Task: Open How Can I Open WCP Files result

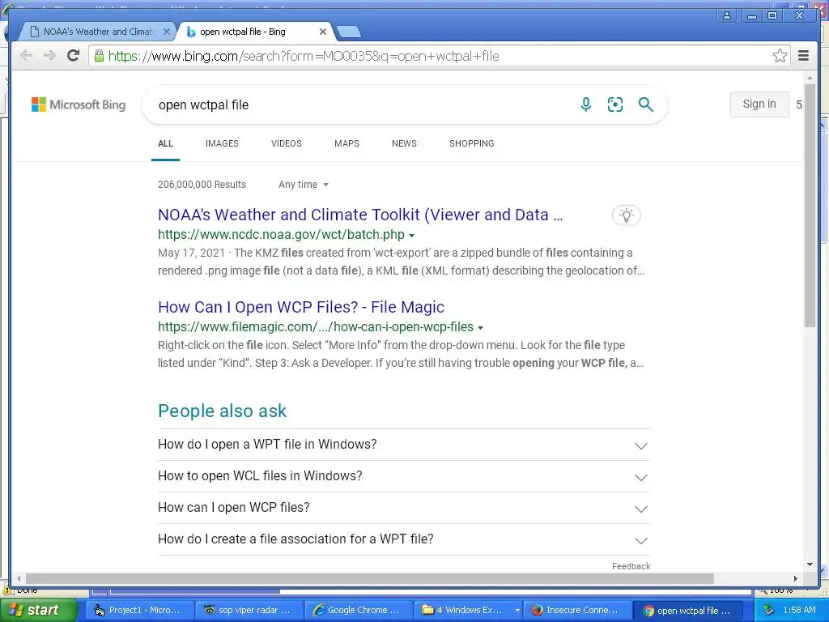Action: pos(301,307)
